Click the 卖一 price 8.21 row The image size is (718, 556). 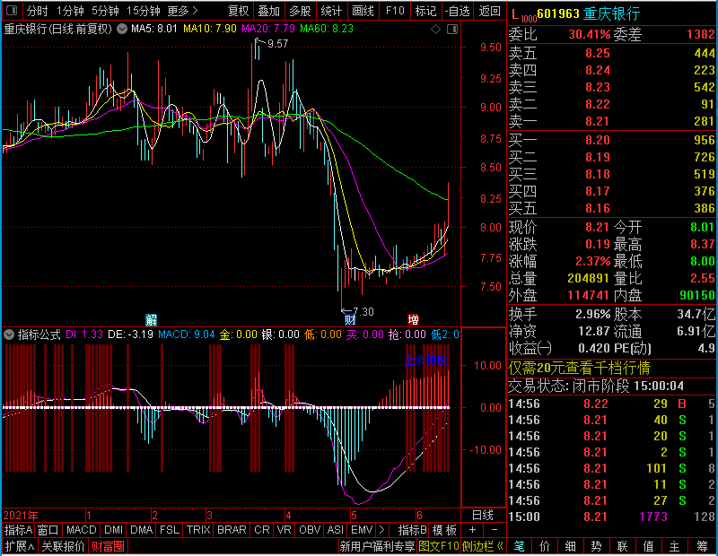click(x=612, y=121)
